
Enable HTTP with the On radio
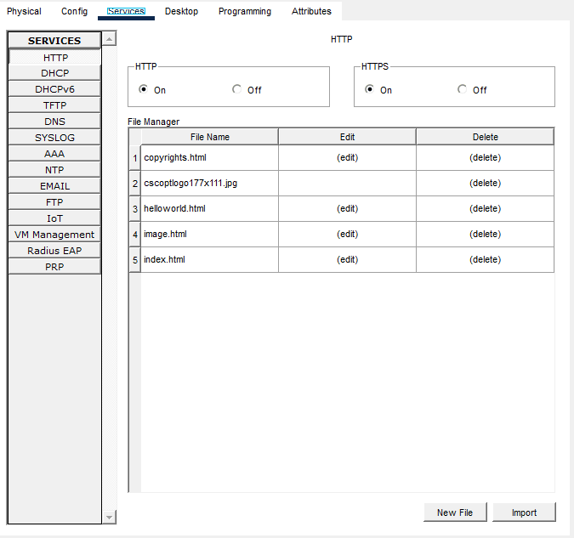coord(144,89)
